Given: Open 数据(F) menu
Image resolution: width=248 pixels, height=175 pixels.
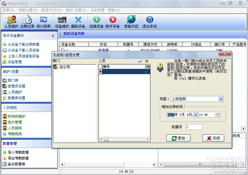Looking at the screenshot, I should [9, 10].
